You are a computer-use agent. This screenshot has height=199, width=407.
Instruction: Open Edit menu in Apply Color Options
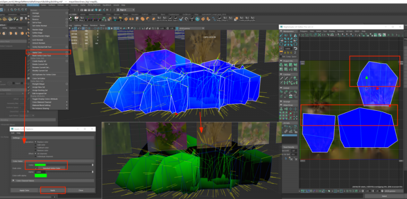coord(13,133)
